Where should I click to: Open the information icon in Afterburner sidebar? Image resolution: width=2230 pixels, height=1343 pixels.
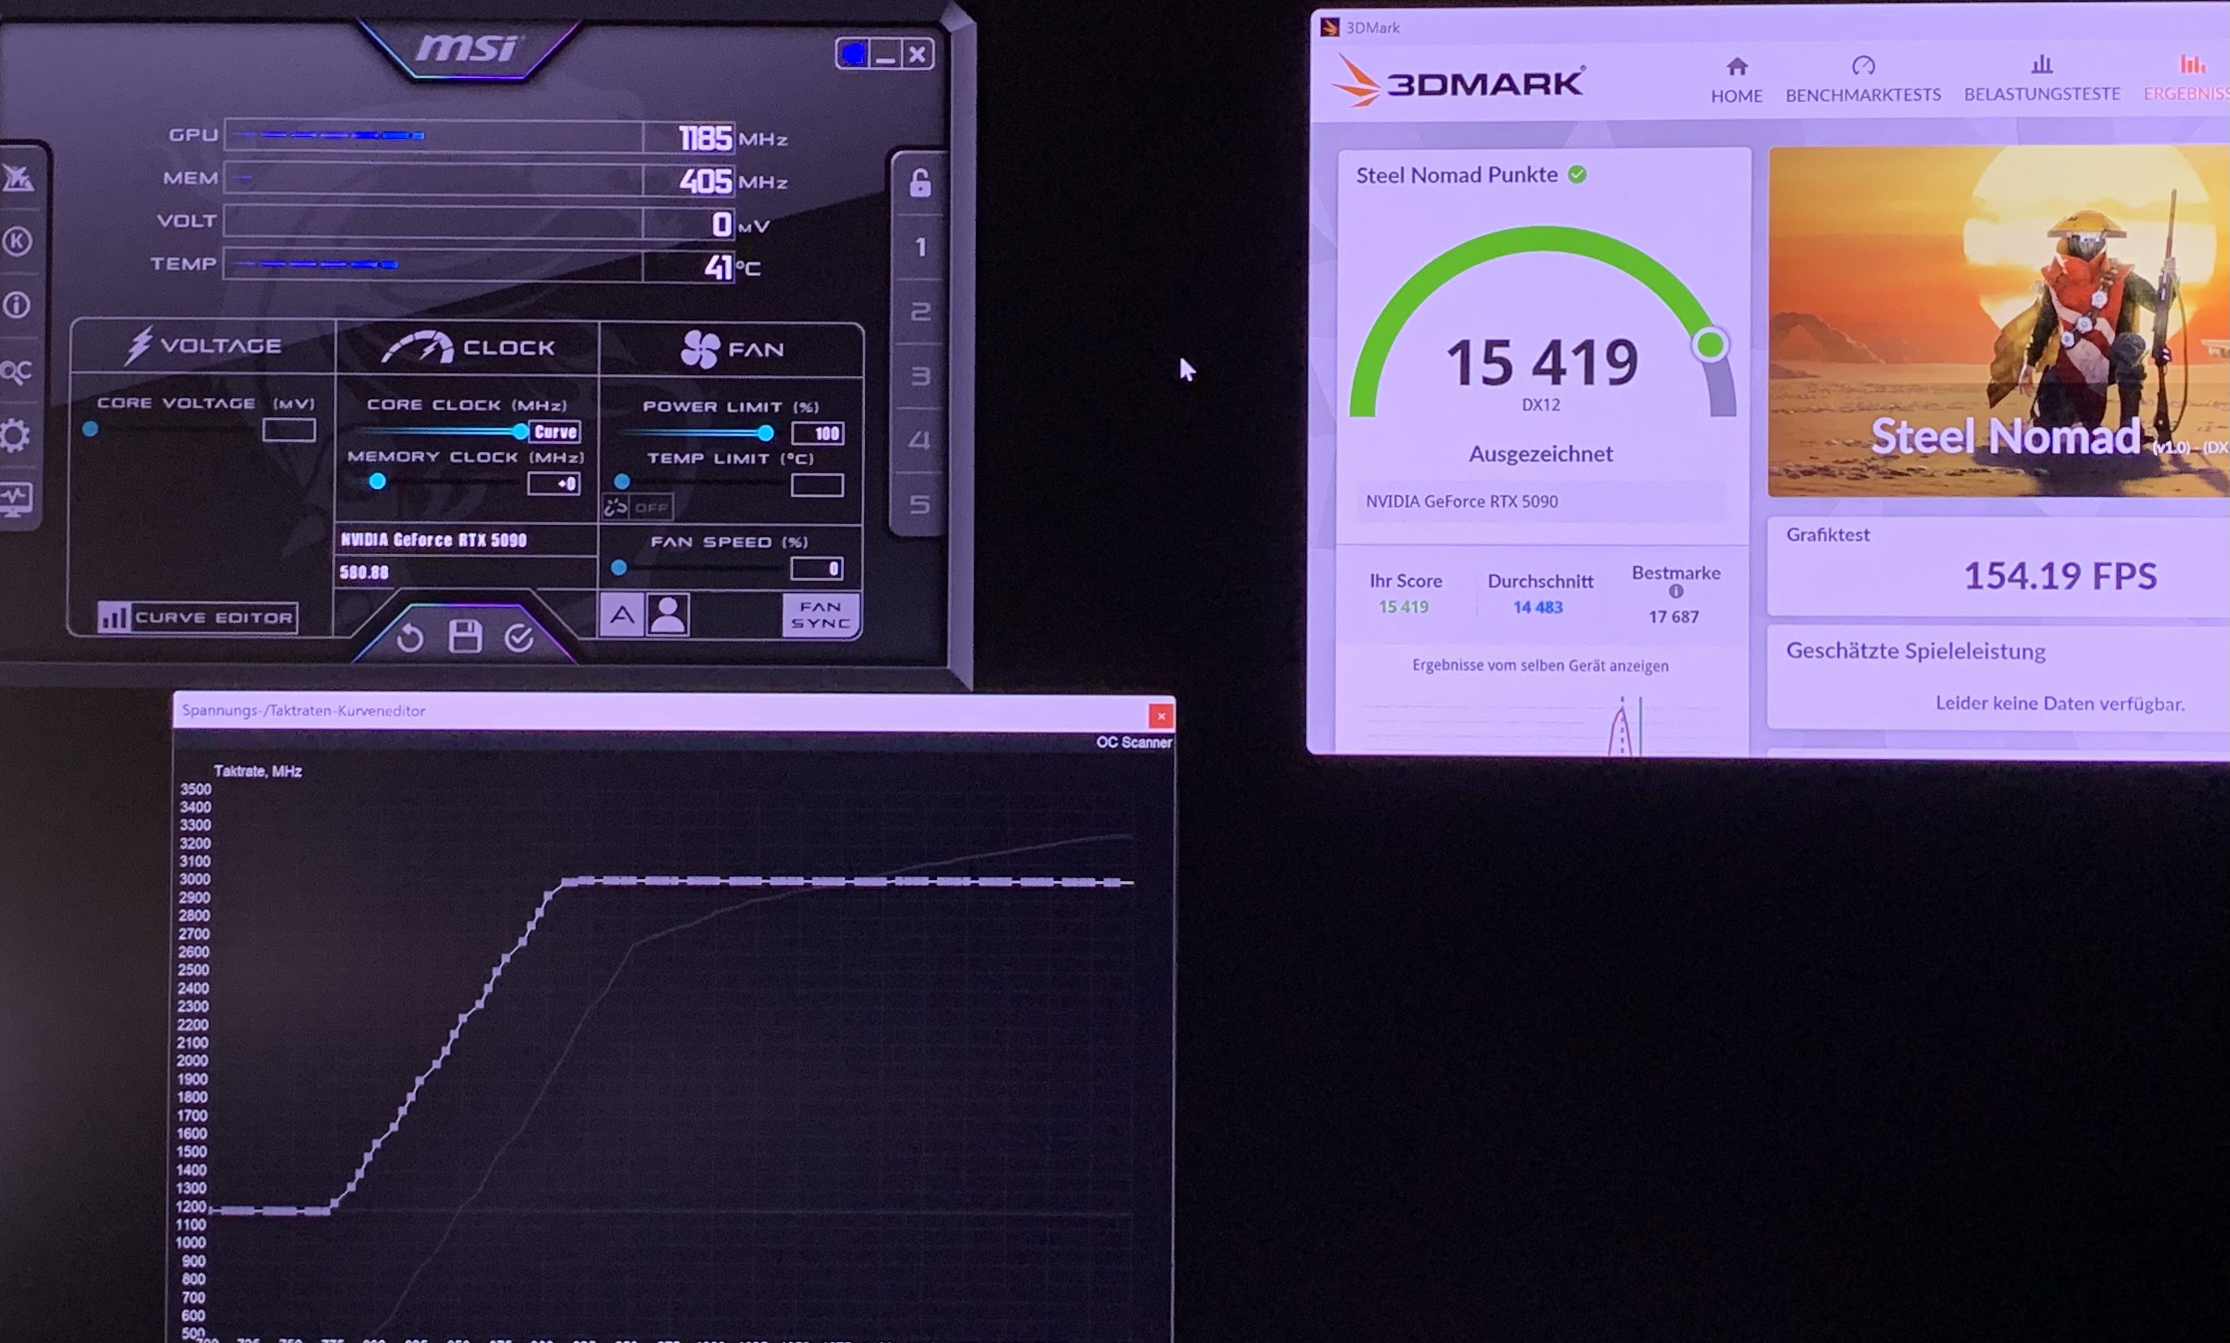click(16, 305)
